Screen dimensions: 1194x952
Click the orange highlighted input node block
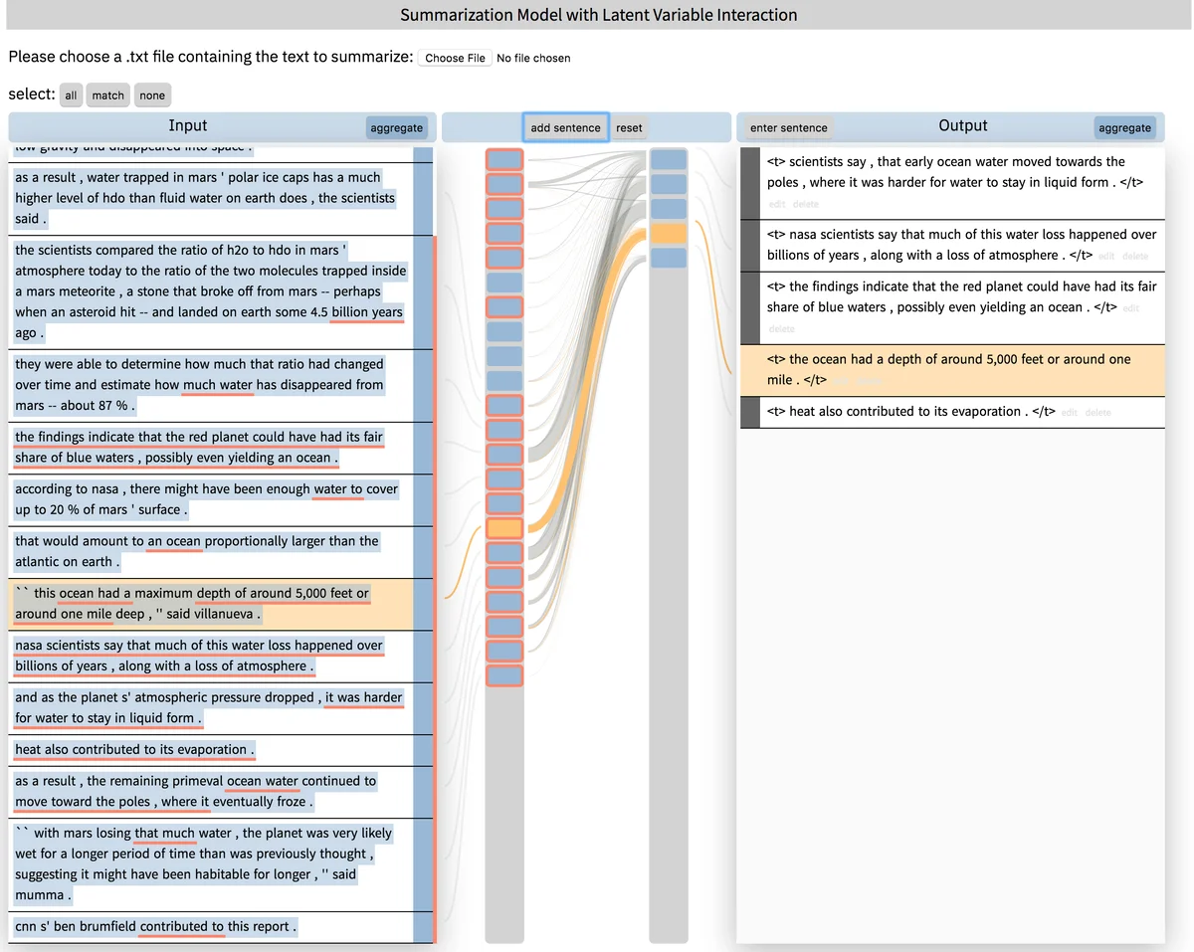[504, 527]
